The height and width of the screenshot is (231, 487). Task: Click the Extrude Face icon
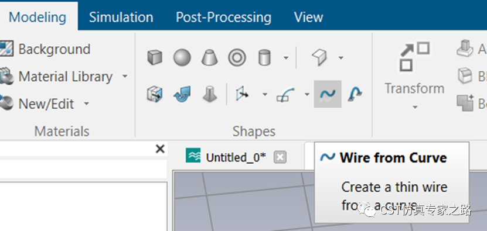tap(155, 94)
